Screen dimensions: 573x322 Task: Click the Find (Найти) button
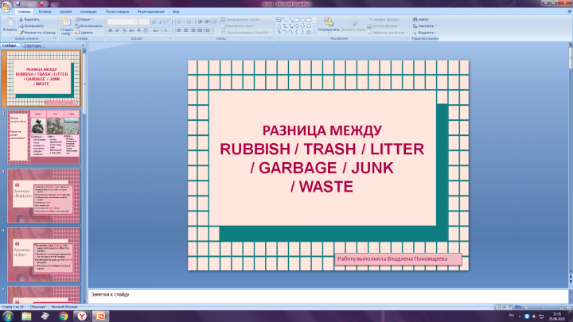click(x=421, y=19)
